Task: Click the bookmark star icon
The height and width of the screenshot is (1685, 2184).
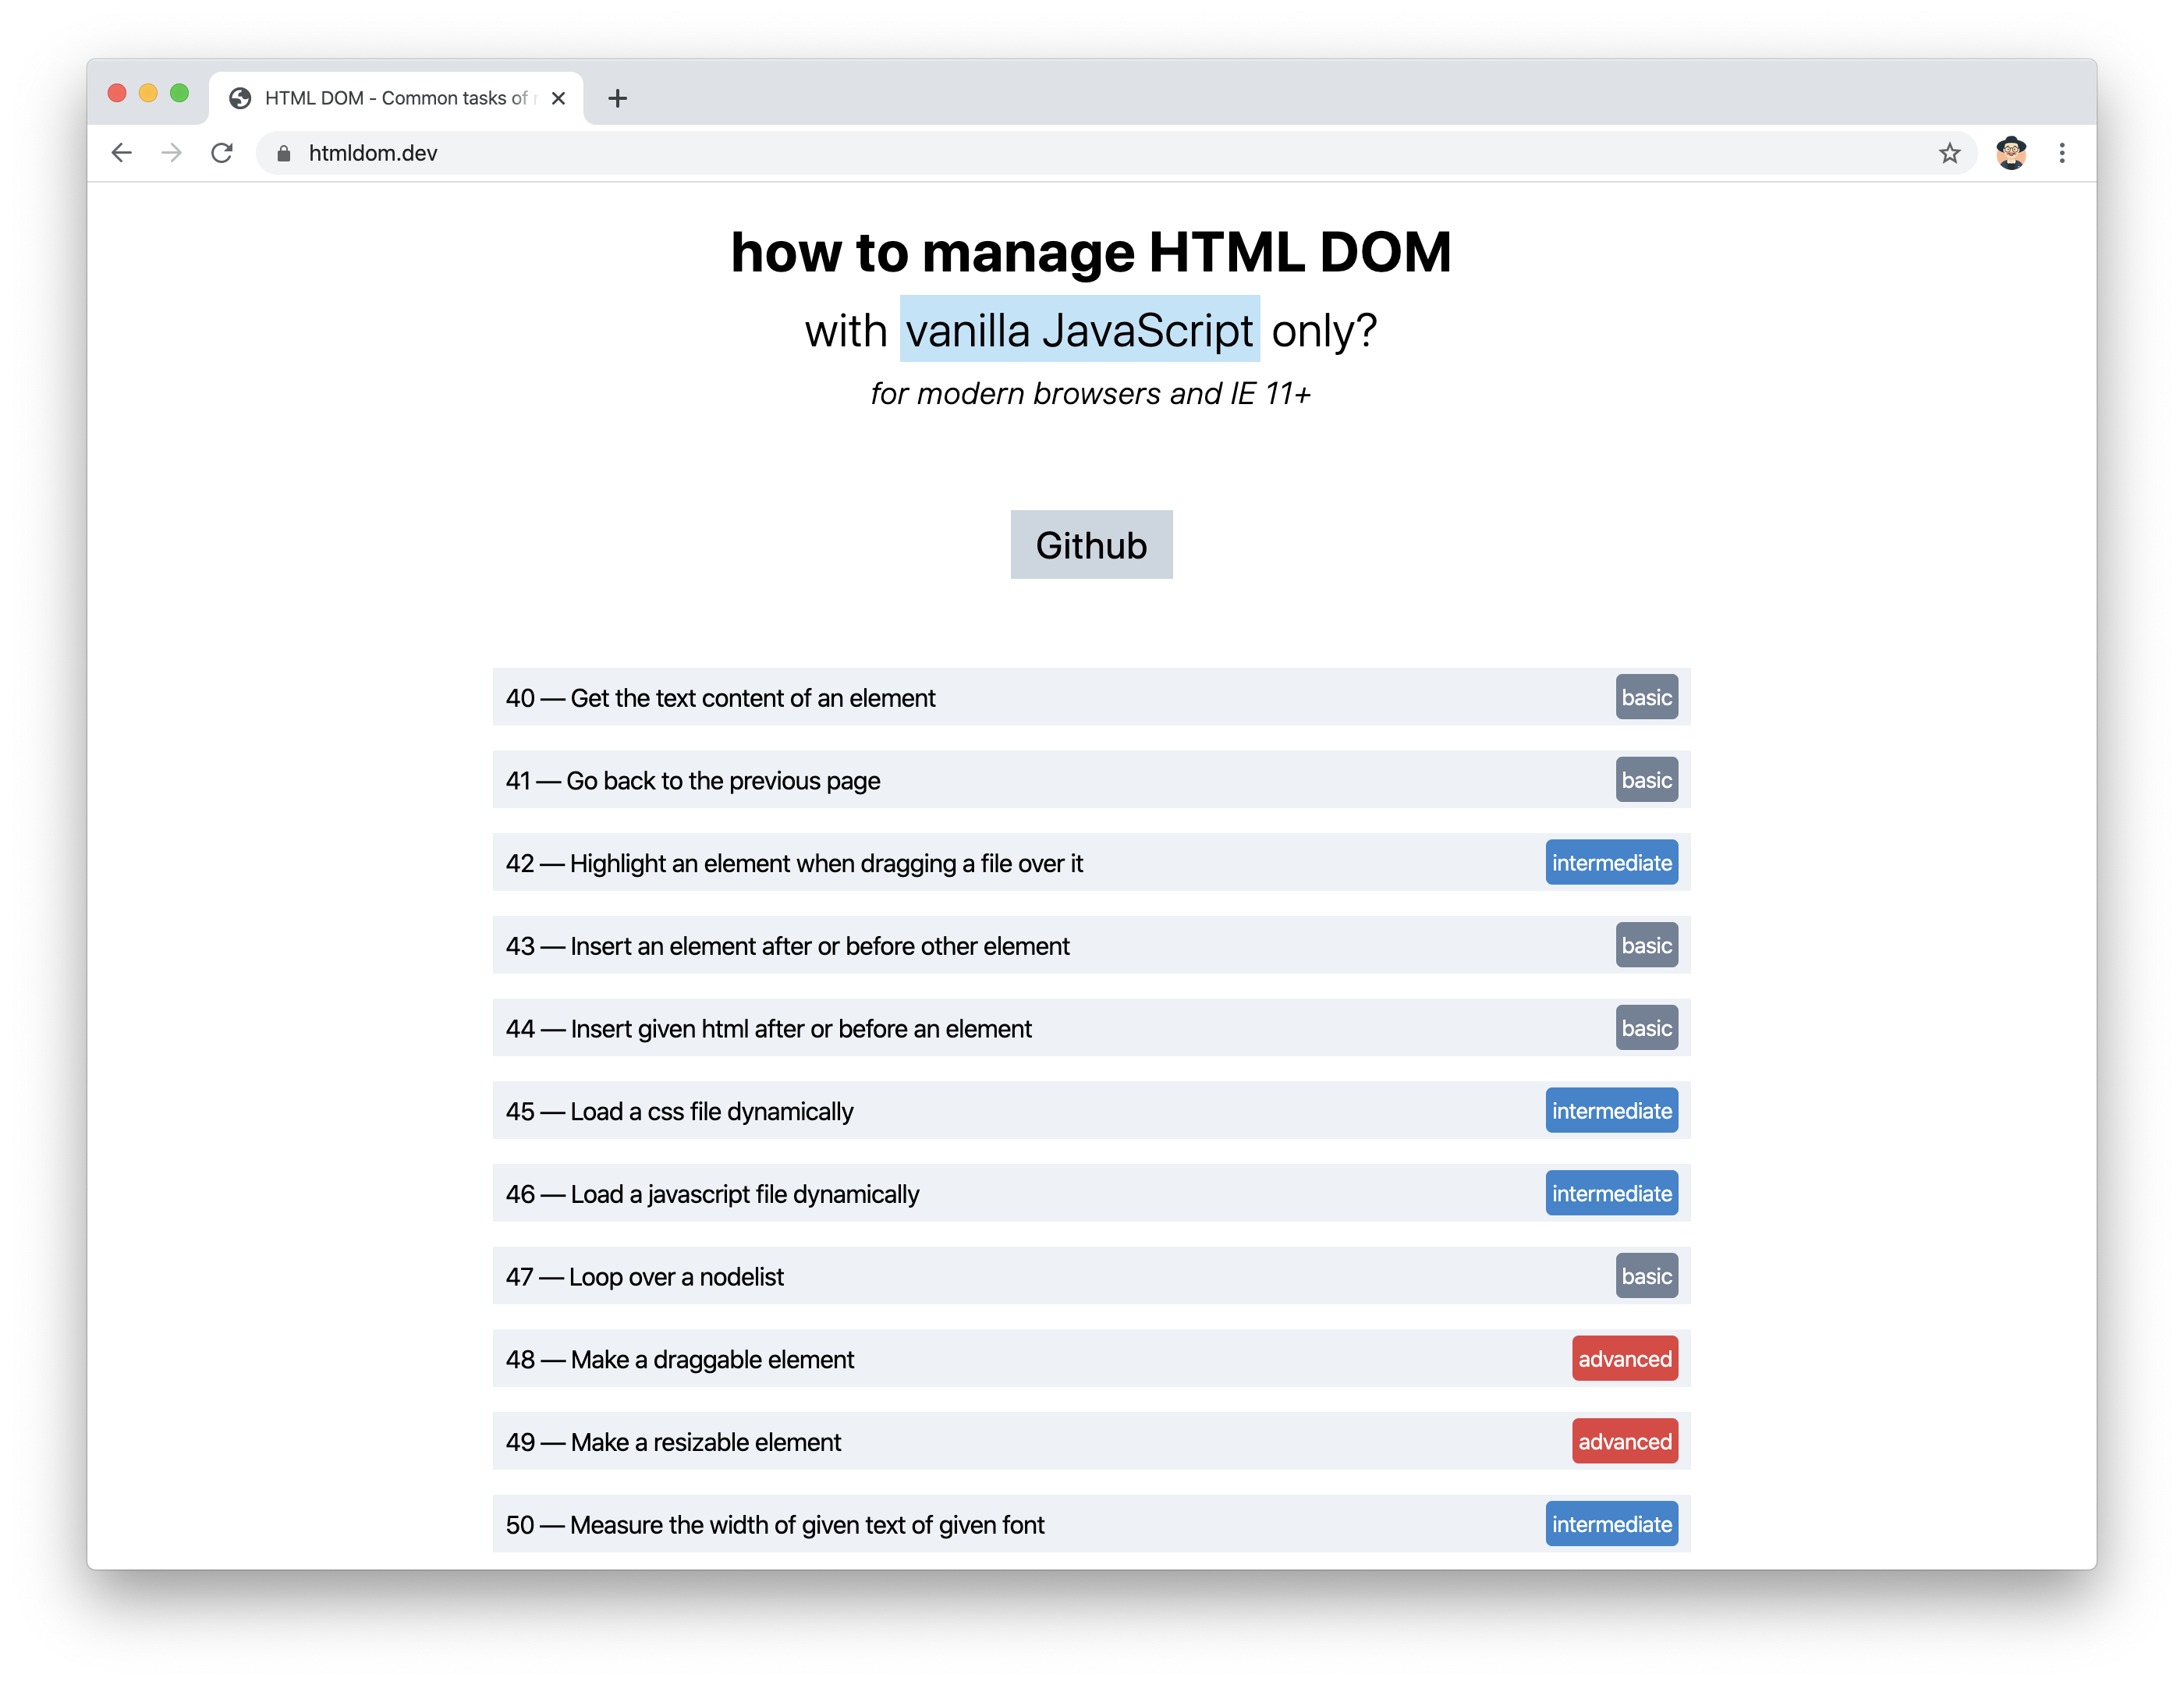Action: 1948,152
